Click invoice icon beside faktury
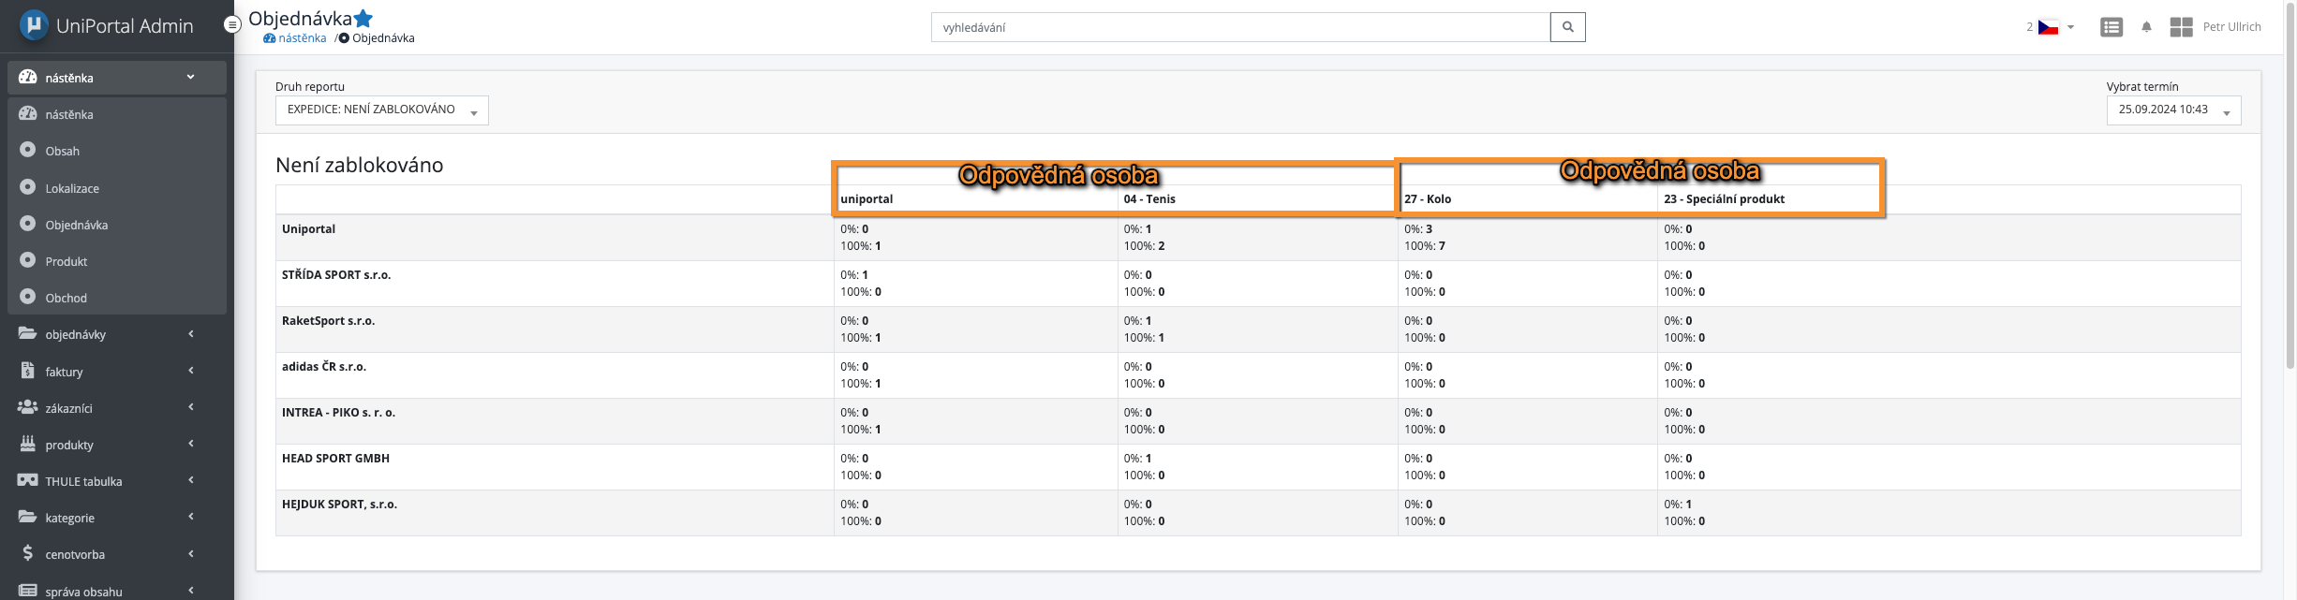 point(28,371)
